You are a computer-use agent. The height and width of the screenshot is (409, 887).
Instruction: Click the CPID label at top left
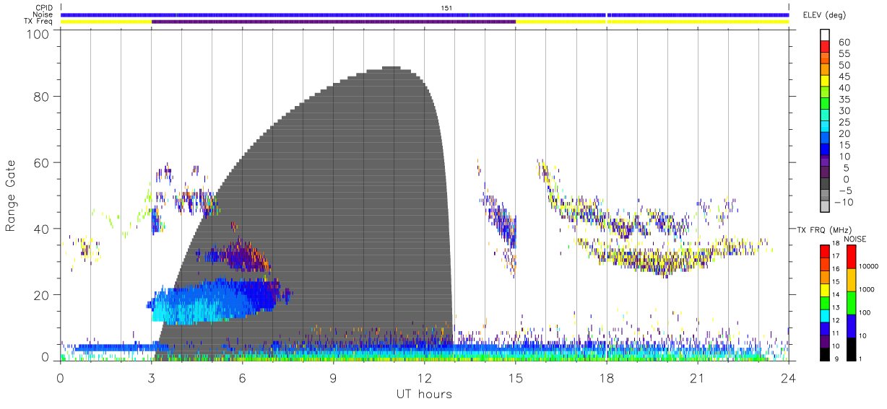click(43, 7)
